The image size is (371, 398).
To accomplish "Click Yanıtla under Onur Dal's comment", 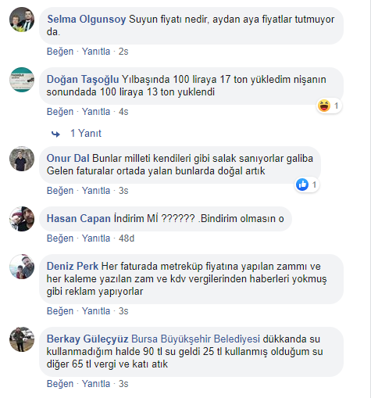I will 96,191.
